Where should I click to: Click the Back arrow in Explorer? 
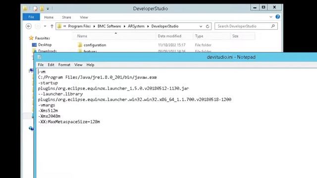pyautogui.click(x=29, y=26)
